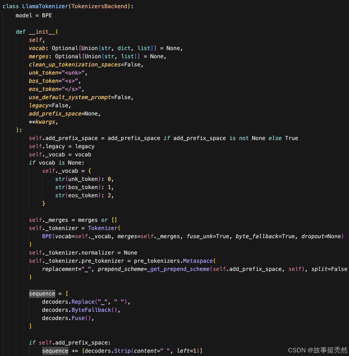Click the _get_prepend_scheme function call
This screenshot has width=349, height=356.
pos(178,269)
